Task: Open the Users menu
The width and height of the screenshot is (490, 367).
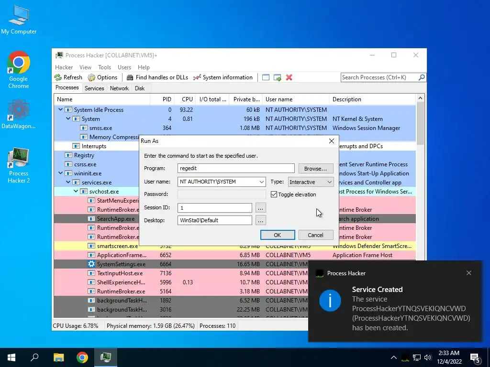Action: point(124,67)
